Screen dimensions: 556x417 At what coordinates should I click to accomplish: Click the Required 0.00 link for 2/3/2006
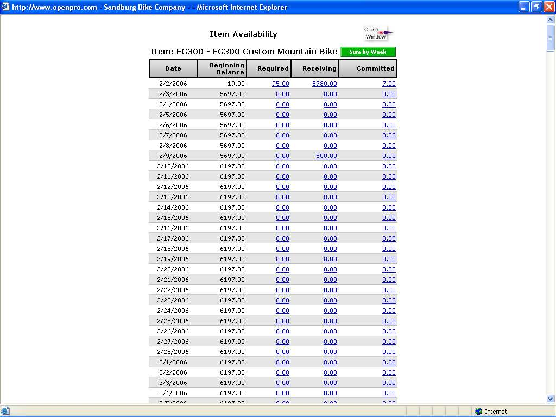(x=282, y=94)
